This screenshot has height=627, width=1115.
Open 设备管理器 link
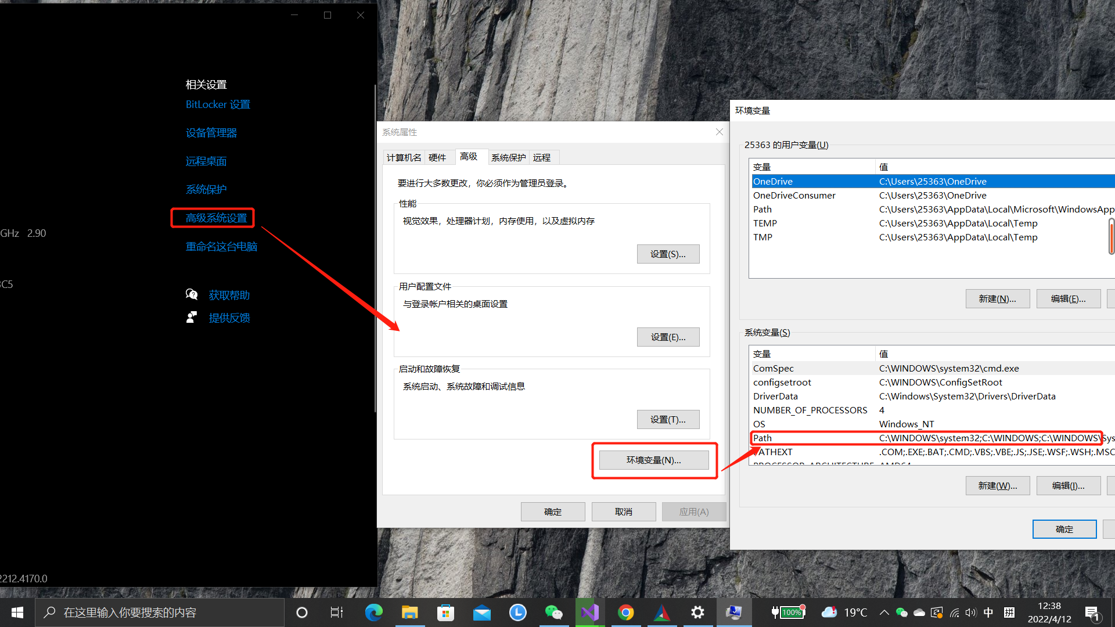(211, 133)
